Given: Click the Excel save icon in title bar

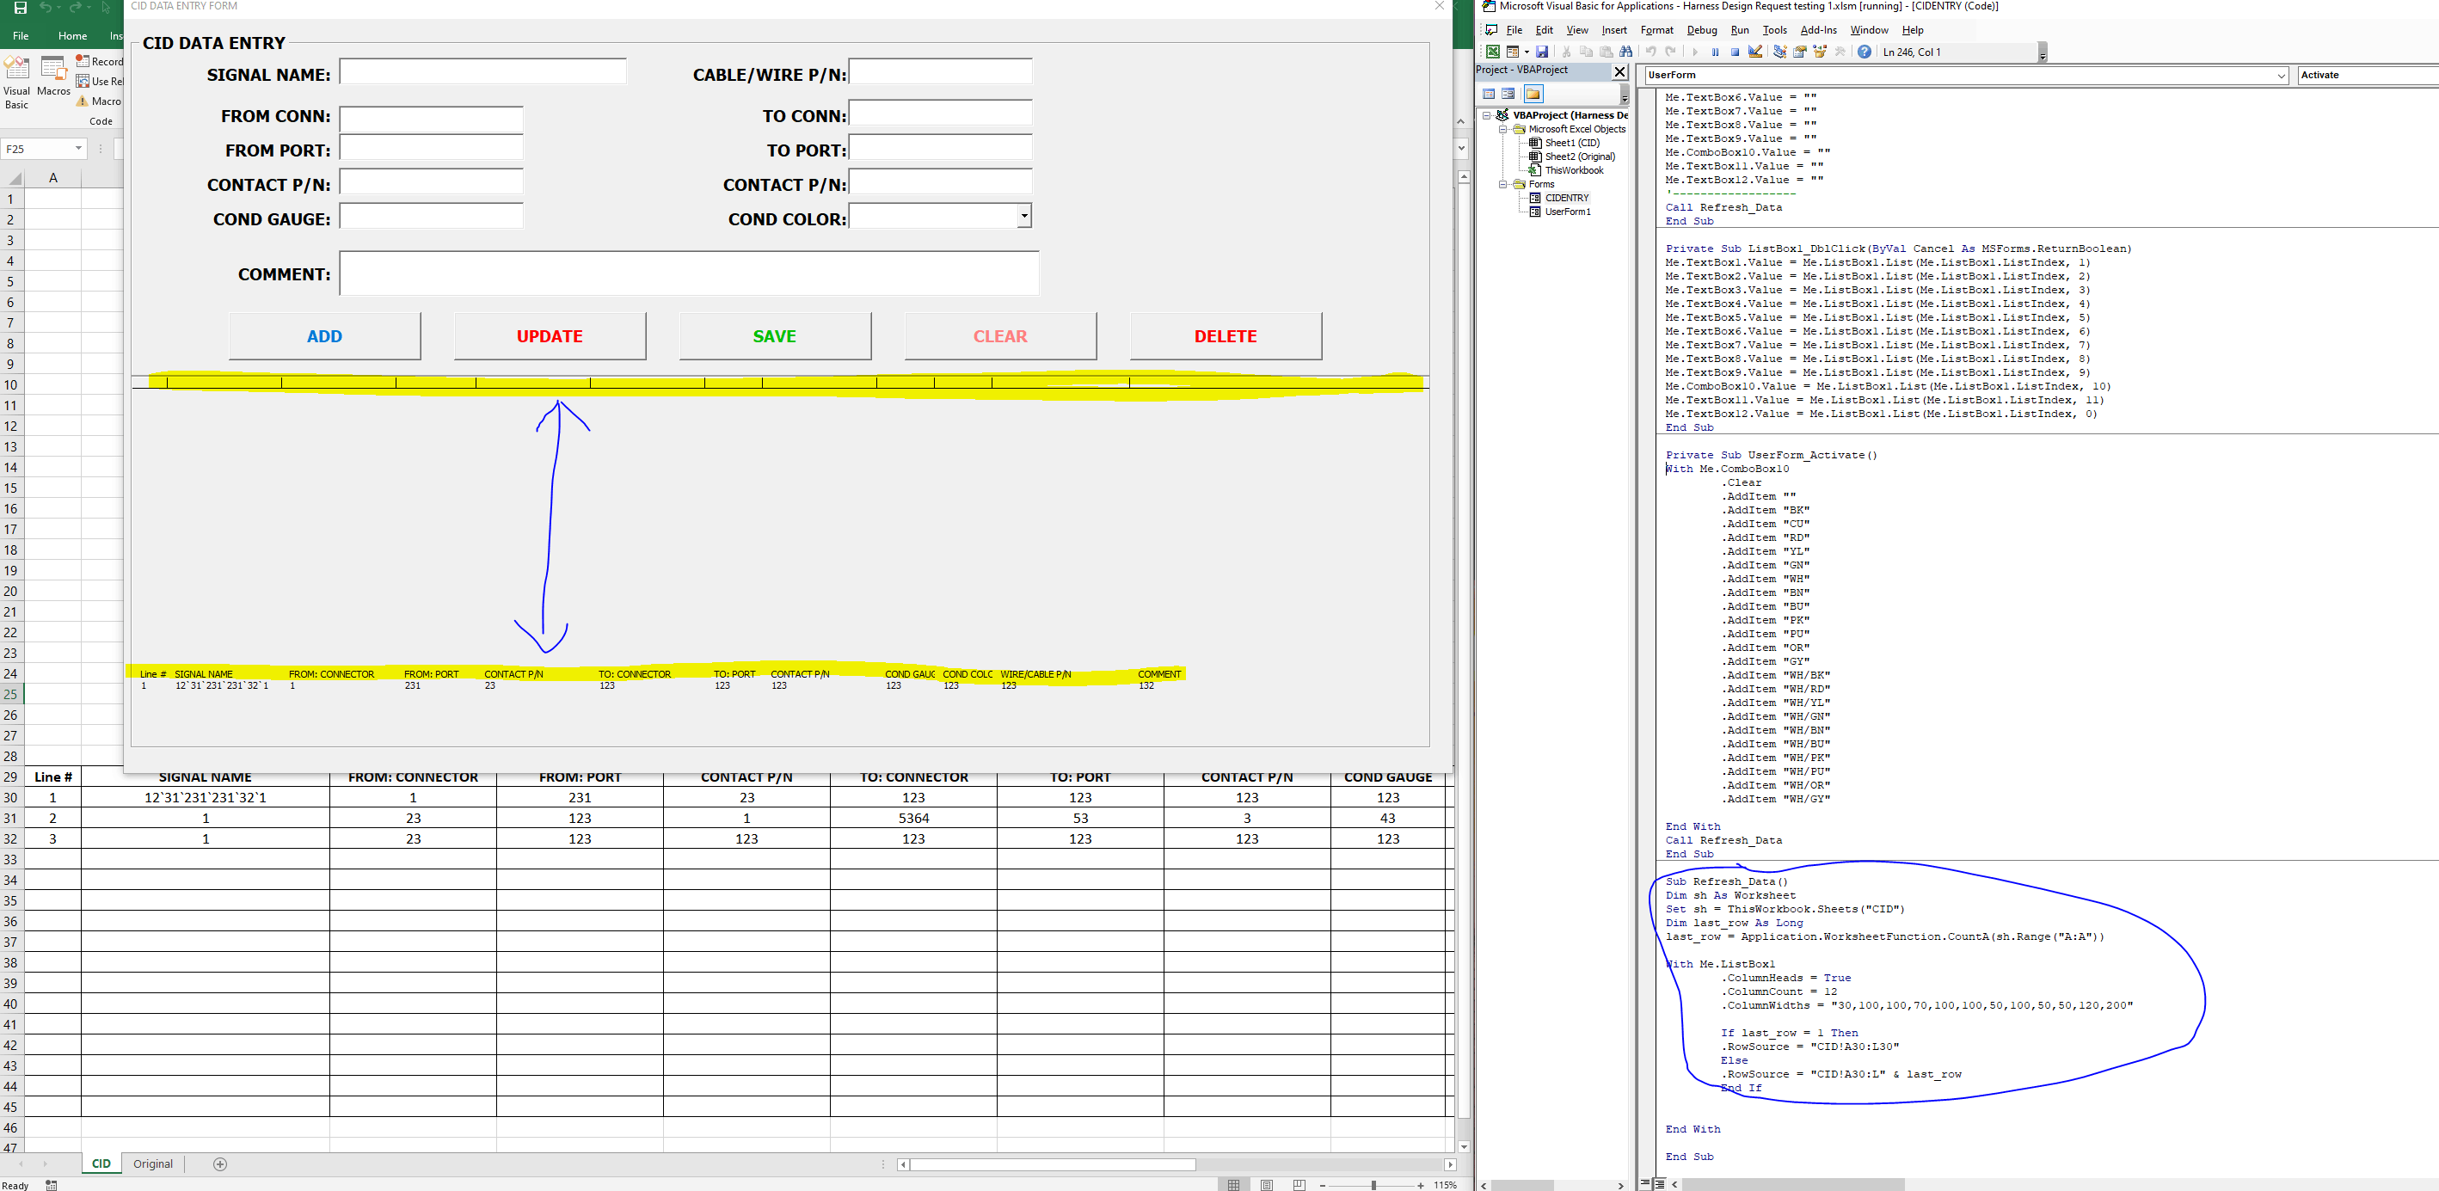Looking at the screenshot, I should pyautogui.click(x=20, y=8).
